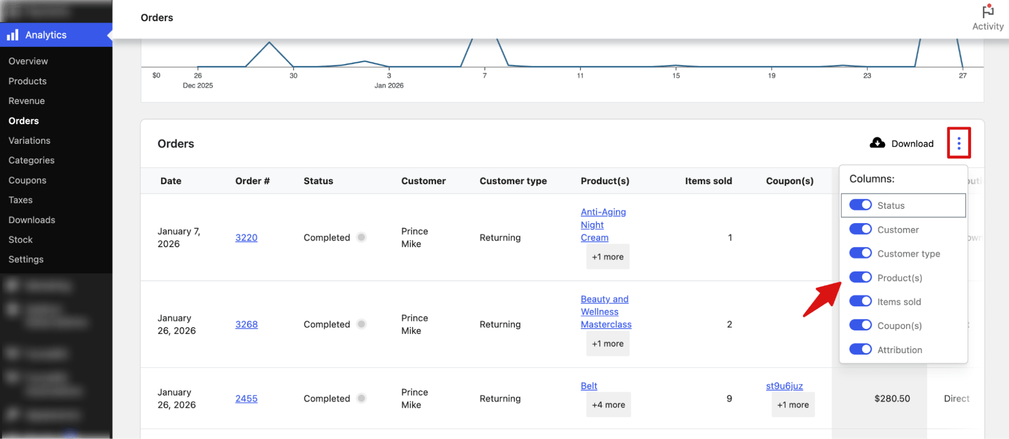The width and height of the screenshot is (1009, 439).
Task: Open Categories in sidebar
Action: [x=31, y=160]
